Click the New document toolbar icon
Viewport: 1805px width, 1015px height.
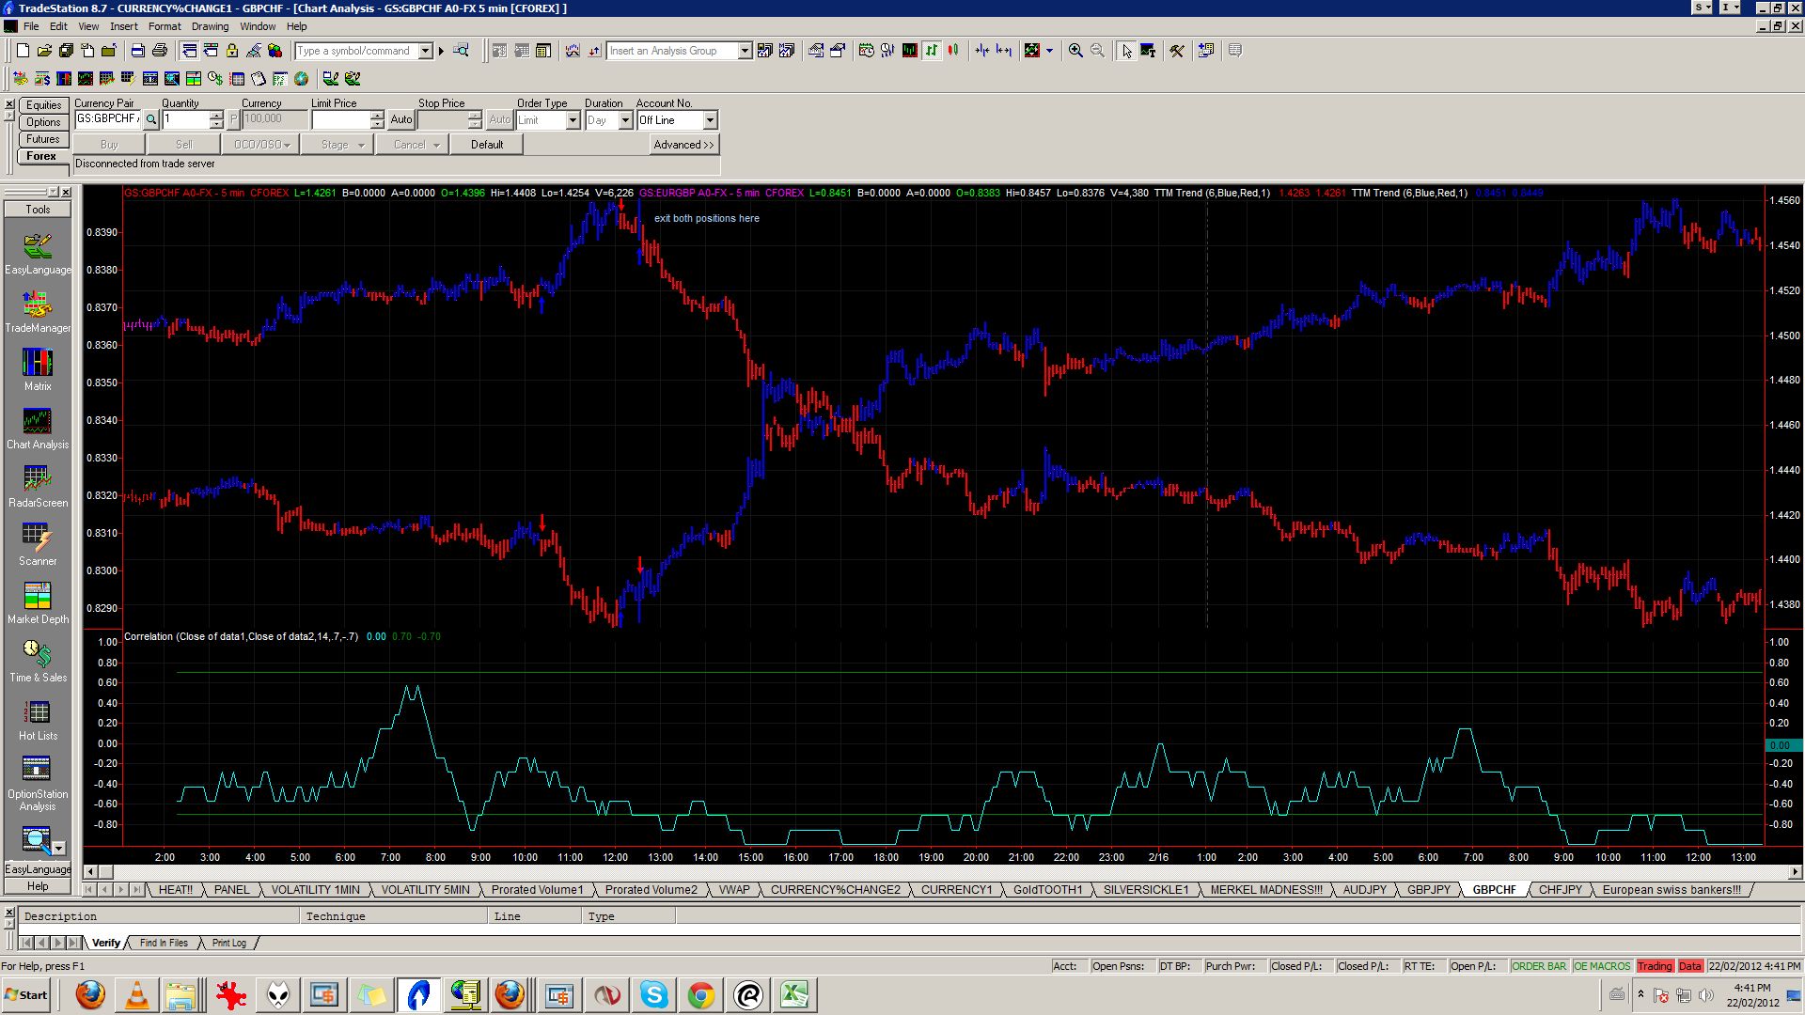pyautogui.click(x=23, y=51)
